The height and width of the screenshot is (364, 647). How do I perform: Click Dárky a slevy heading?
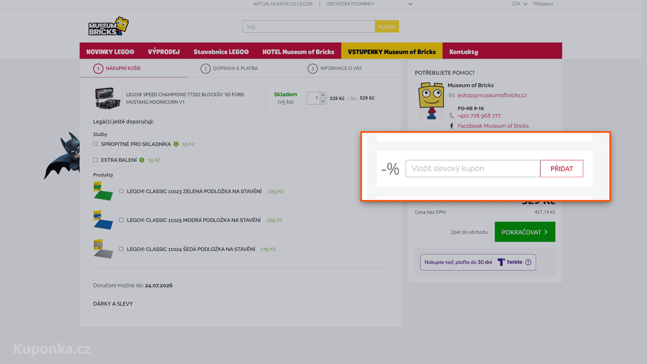[113, 304]
